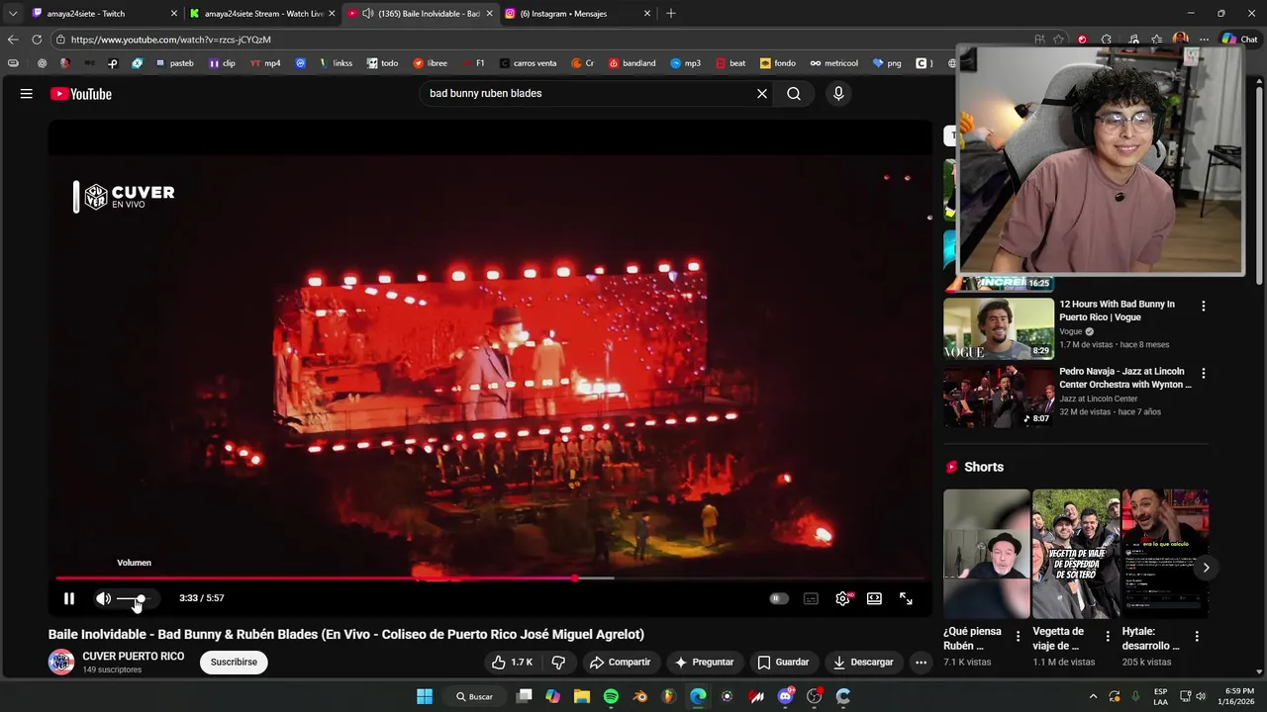
Task: Go back in browser
Action: point(13,40)
